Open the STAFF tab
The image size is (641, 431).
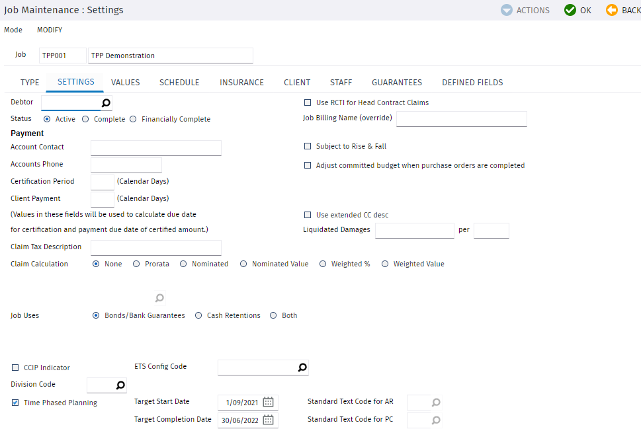pyautogui.click(x=341, y=83)
